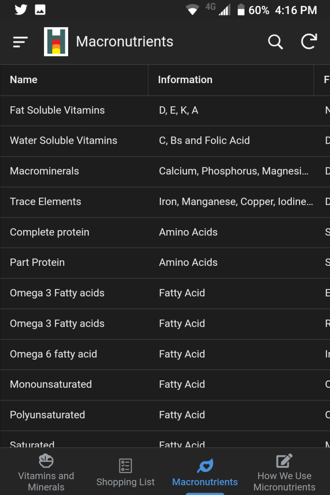Refresh the Macronutrients table
The image size is (330, 495).
pyautogui.click(x=309, y=42)
